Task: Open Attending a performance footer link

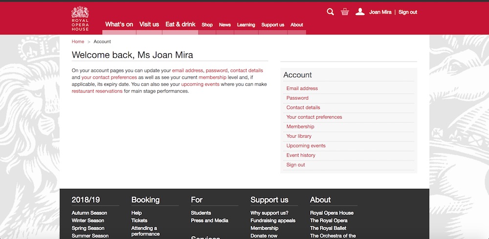Action: (x=145, y=231)
